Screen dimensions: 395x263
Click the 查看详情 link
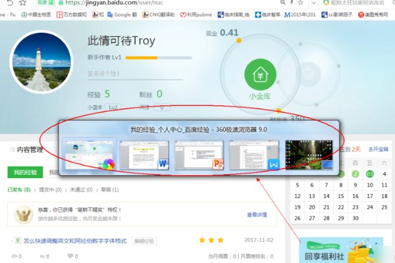pos(257,215)
